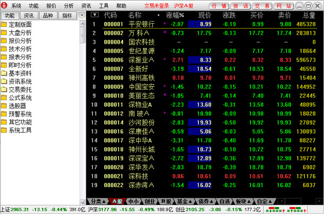Close the sidebar panel with the X icon

point(82,15)
